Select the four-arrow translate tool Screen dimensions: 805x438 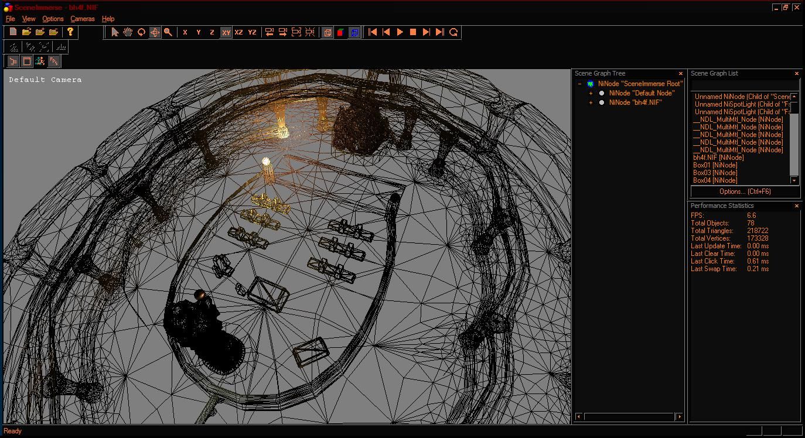(x=155, y=32)
